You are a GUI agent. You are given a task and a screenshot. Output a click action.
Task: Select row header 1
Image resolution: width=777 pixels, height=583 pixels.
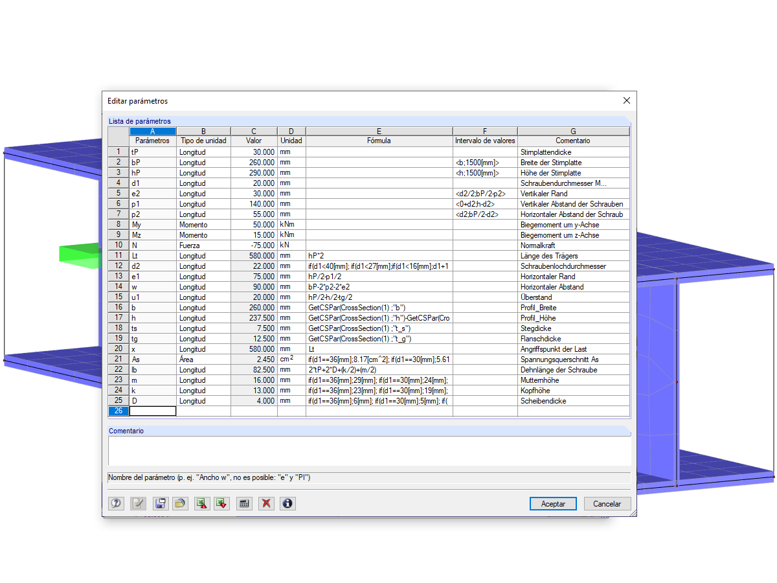point(118,152)
